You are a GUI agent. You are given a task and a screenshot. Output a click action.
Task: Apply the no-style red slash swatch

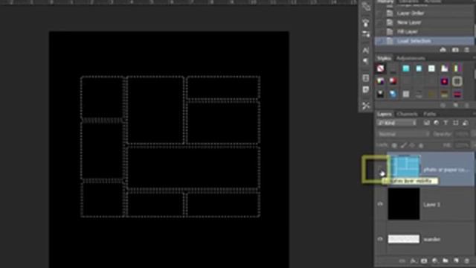pyautogui.click(x=380, y=68)
